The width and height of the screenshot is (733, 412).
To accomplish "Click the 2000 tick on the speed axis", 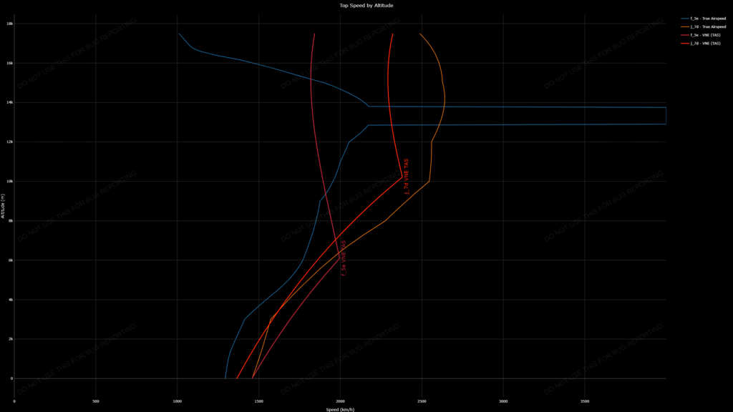I will pos(340,402).
